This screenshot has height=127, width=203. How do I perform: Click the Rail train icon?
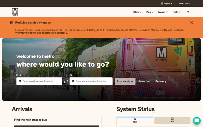click(135, 119)
